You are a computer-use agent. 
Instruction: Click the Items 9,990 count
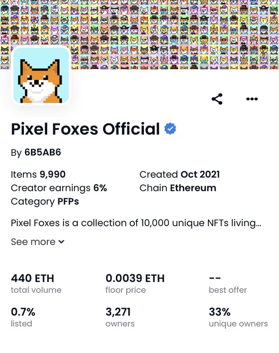[x=38, y=174]
